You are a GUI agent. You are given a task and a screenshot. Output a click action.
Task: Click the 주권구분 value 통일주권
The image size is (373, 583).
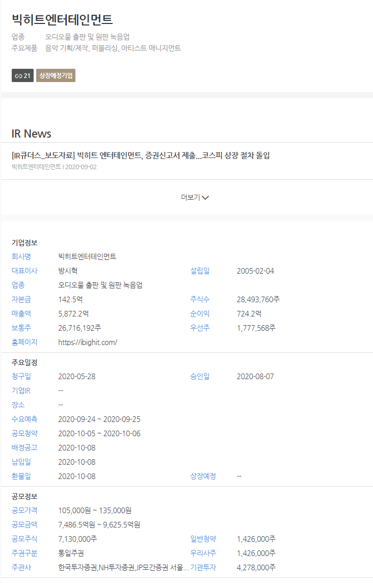(x=71, y=553)
